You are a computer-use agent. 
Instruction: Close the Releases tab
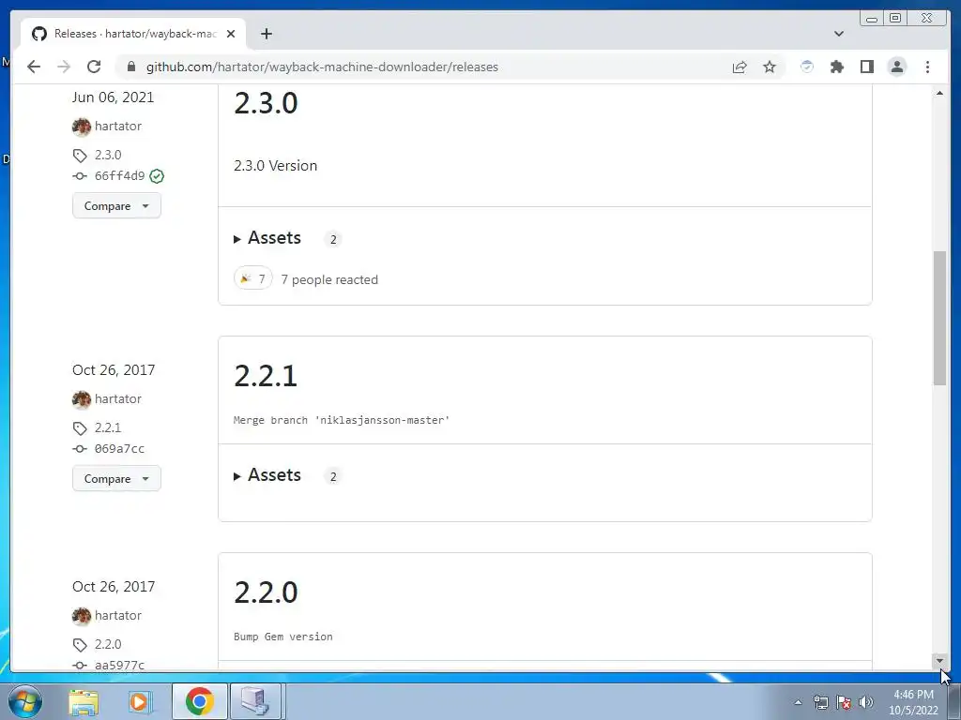(231, 34)
